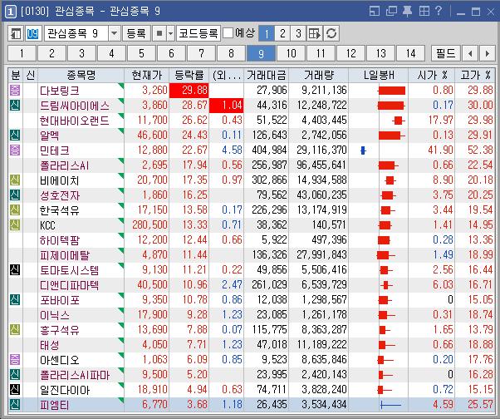
Task: Click the left arrow field scroll button
Action: coord(470,53)
